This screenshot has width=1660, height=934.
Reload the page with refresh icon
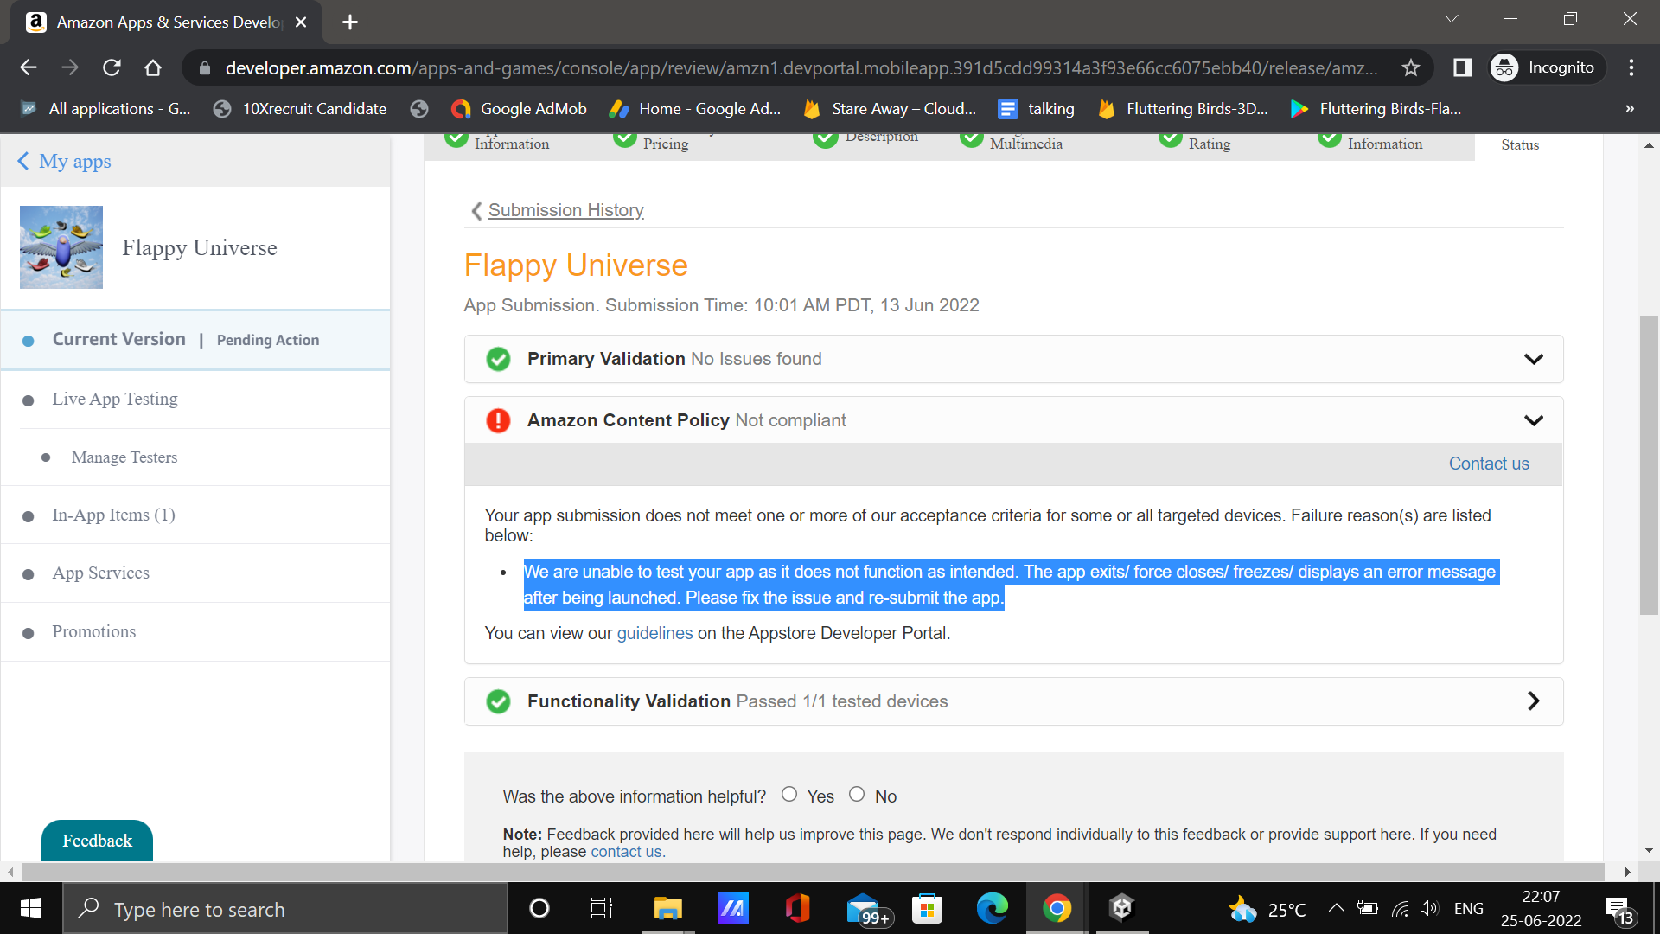click(112, 67)
